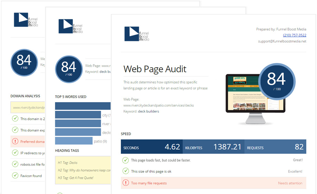Open the (210) 757-3522 phone link

coord(294,35)
